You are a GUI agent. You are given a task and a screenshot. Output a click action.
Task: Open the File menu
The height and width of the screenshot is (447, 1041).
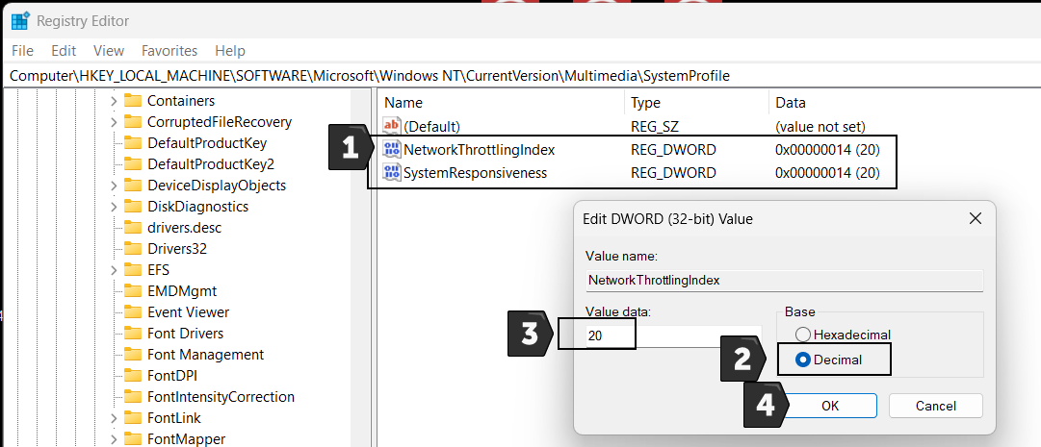[x=22, y=50]
